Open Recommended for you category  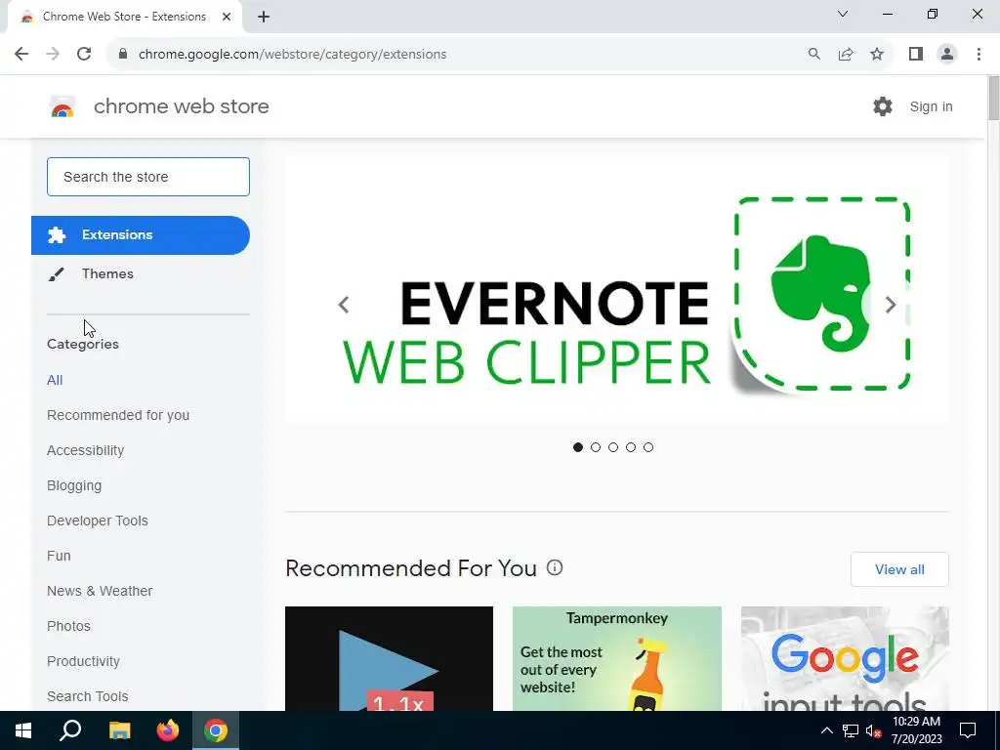pos(118,415)
